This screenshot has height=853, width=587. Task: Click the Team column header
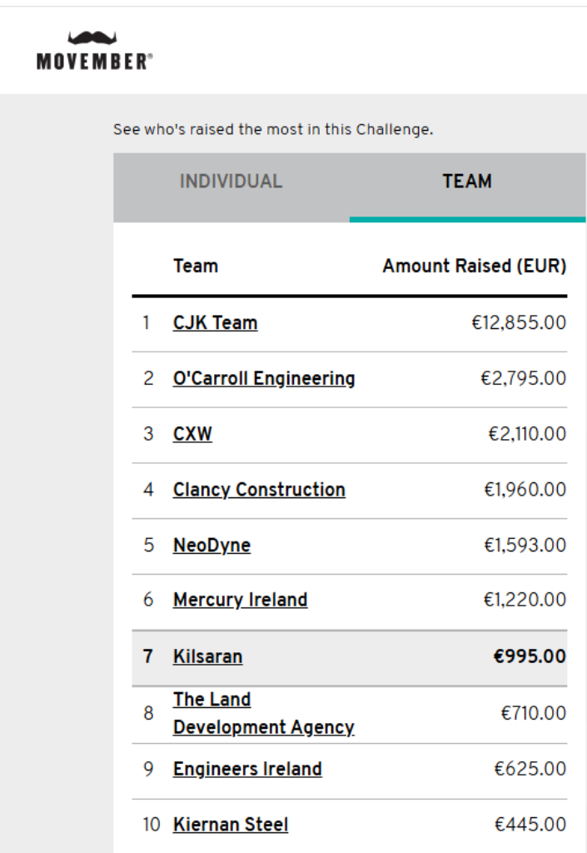point(196,267)
